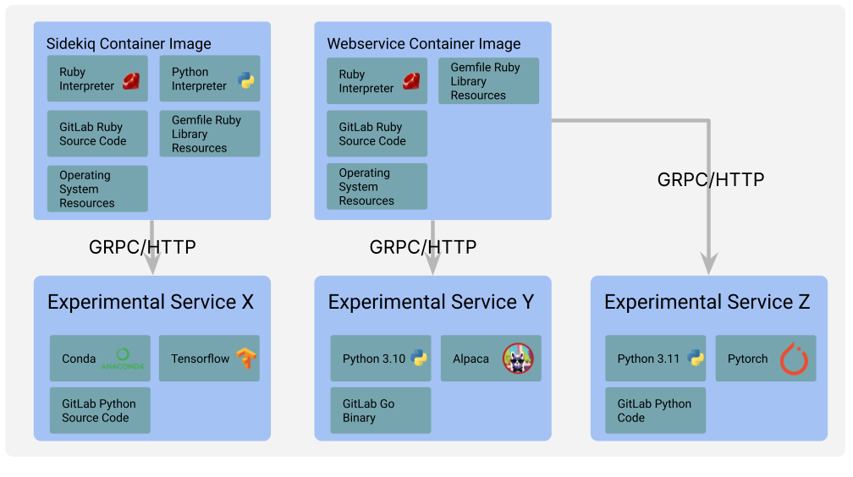Click the Ruby gem icon in Webservice container

click(411, 81)
